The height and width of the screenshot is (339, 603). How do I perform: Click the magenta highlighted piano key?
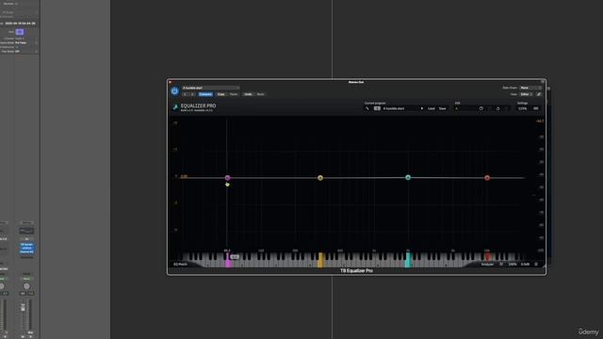[228, 260]
